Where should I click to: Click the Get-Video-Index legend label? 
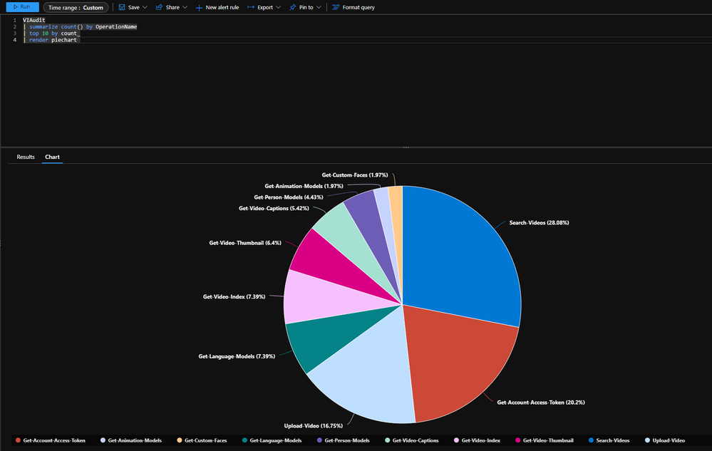(481, 440)
